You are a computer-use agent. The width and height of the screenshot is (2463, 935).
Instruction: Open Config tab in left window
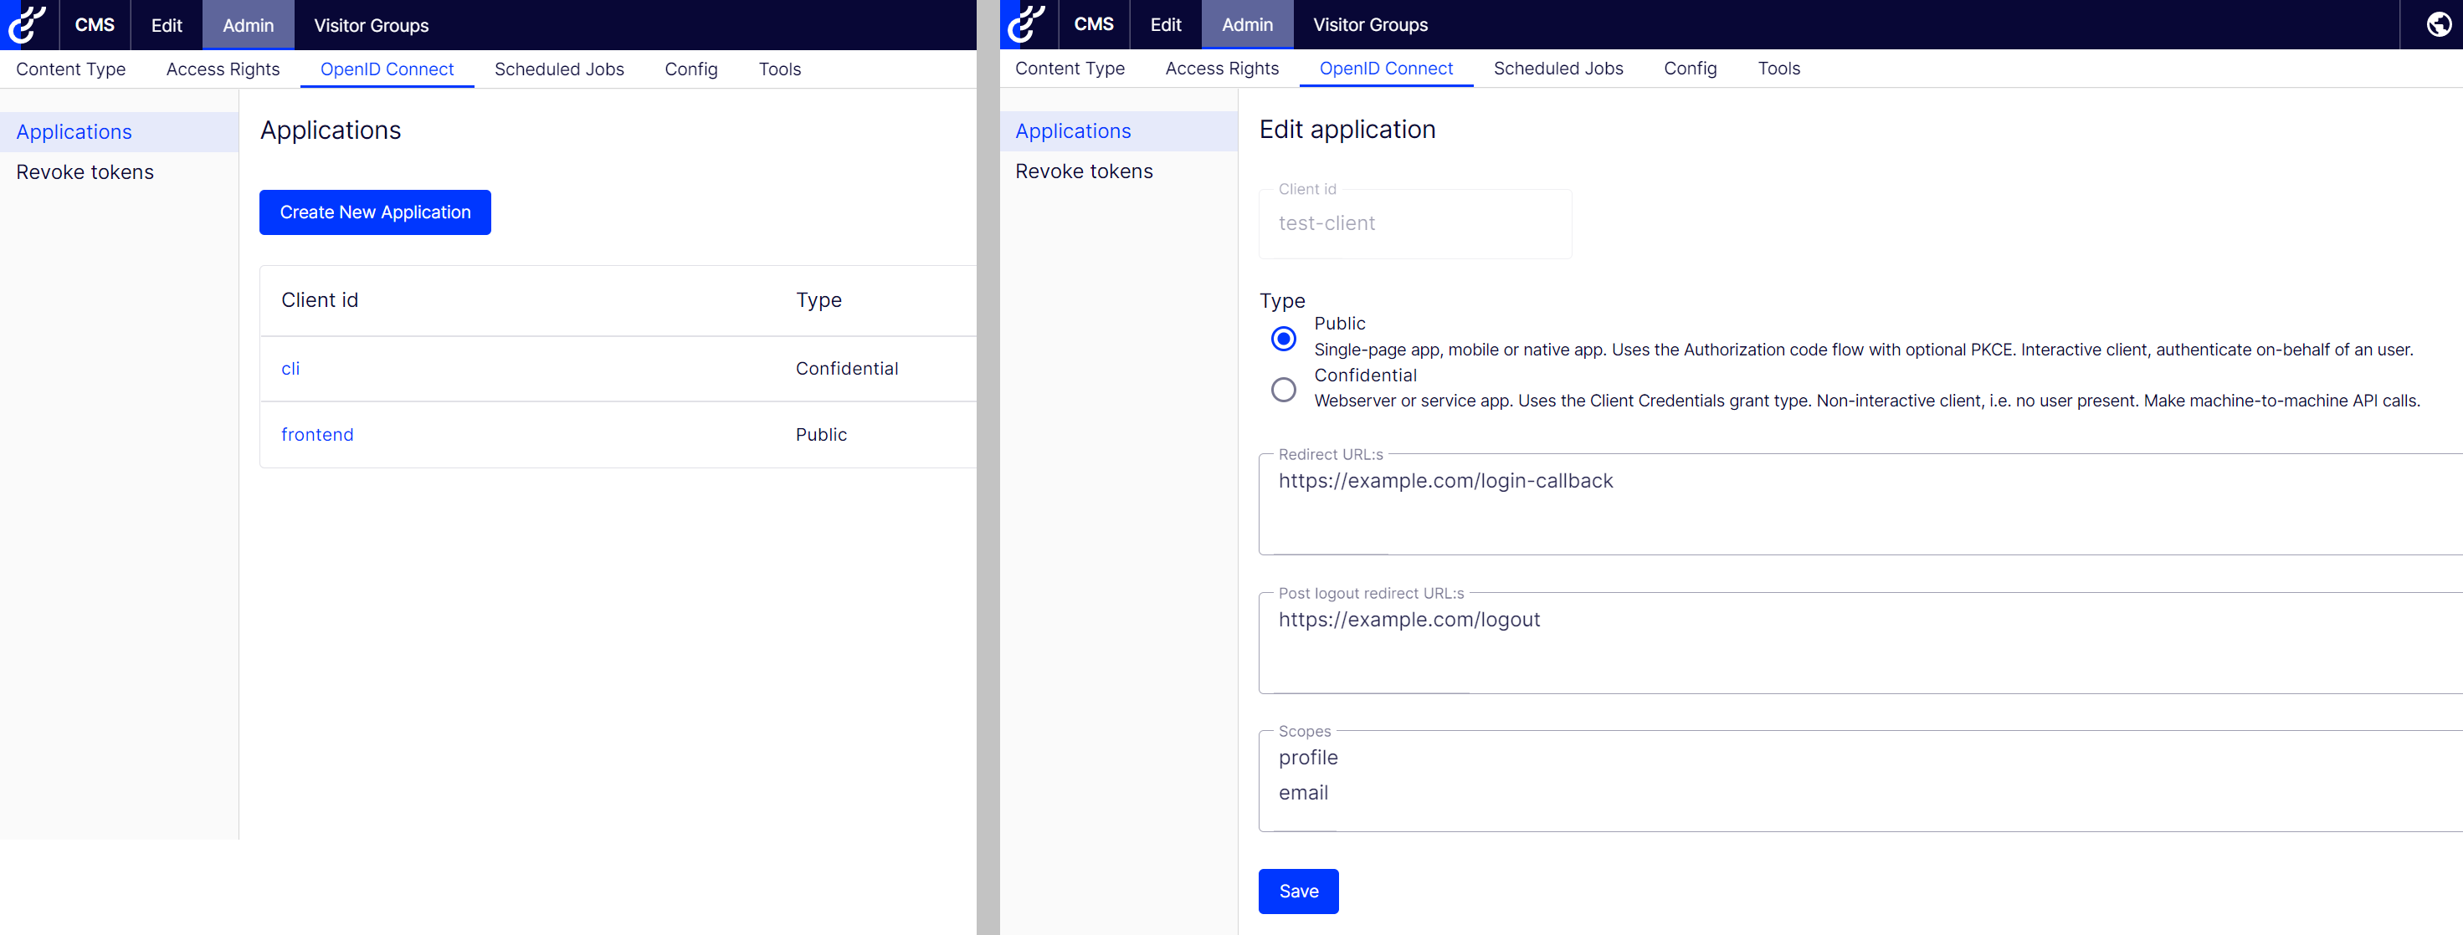click(690, 69)
